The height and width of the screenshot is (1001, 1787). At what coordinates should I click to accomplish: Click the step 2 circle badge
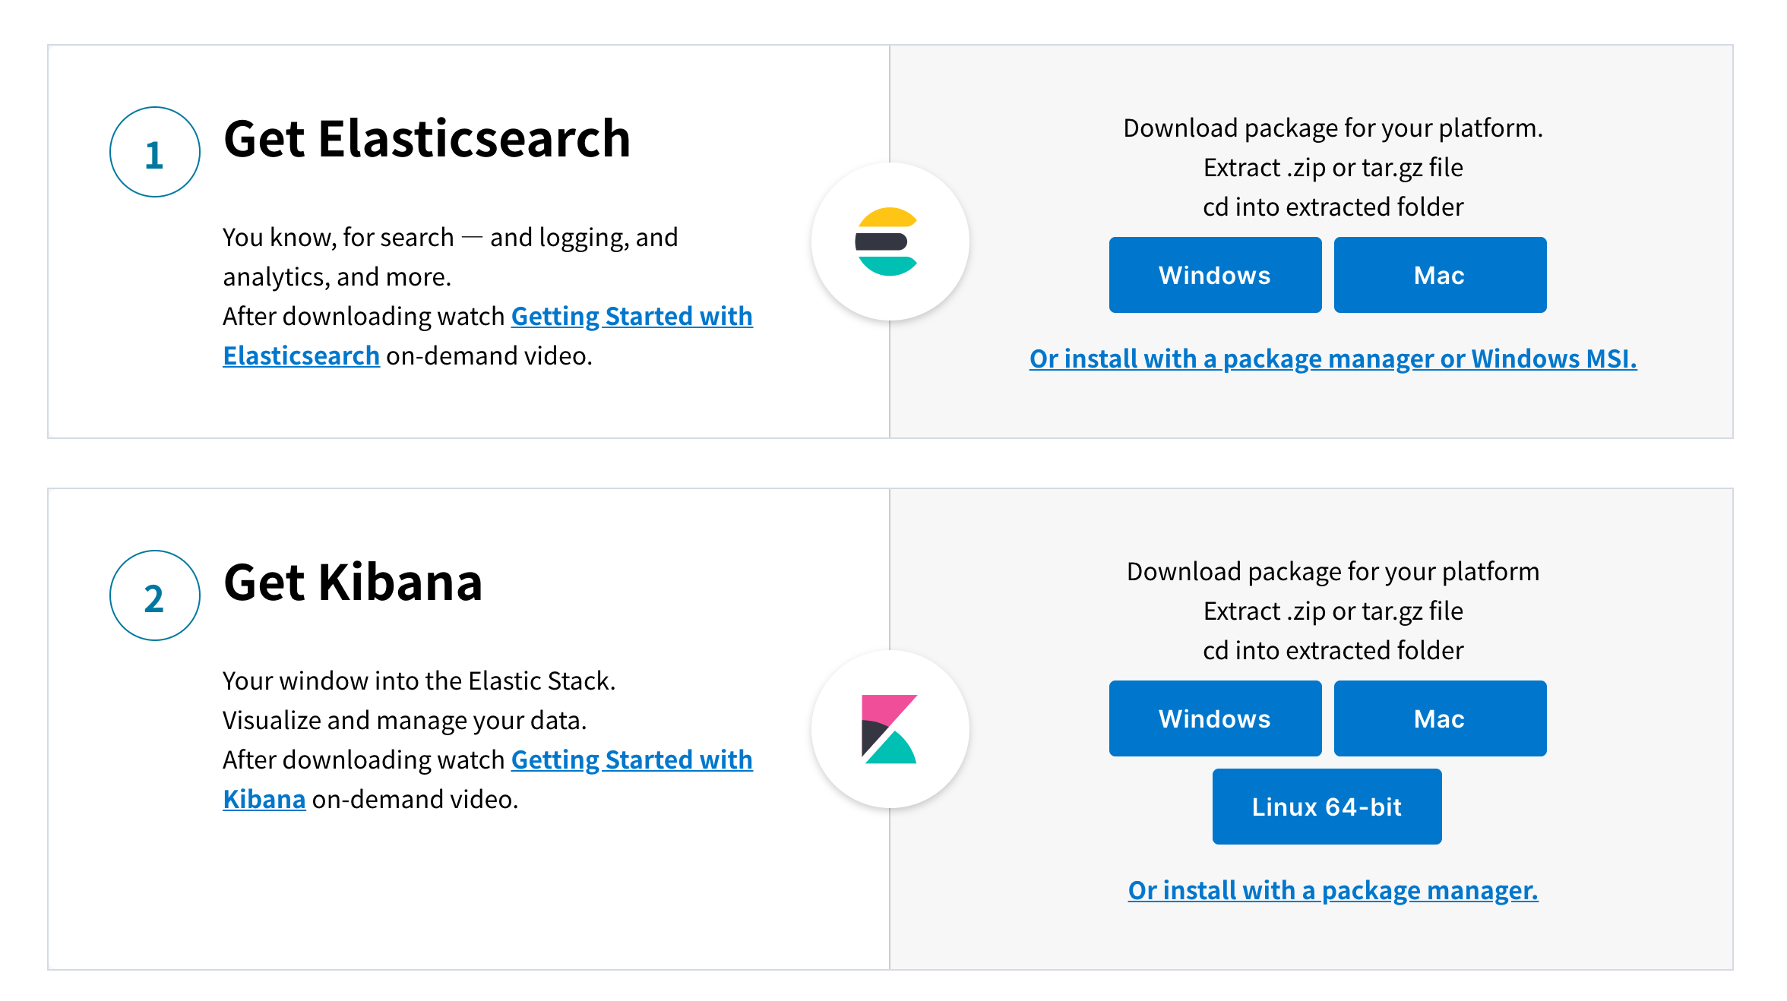[x=155, y=596]
